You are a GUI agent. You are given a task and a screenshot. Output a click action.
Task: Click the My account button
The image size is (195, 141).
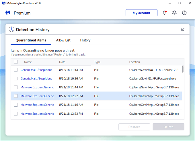[x=141, y=13]
